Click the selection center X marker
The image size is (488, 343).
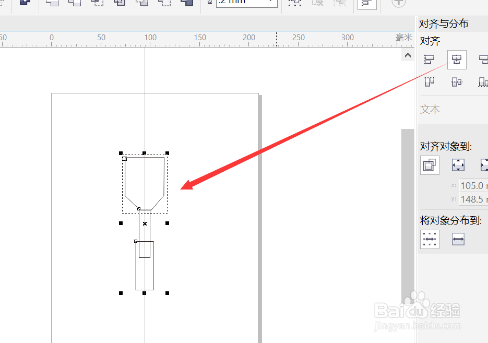145,223
